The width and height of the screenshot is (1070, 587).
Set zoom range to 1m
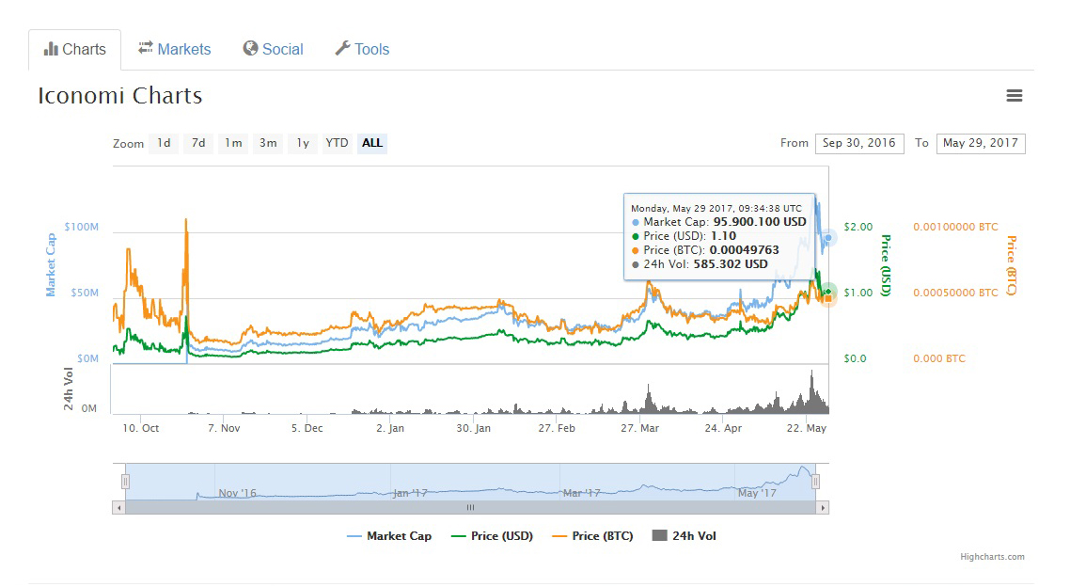pos(233,143)
